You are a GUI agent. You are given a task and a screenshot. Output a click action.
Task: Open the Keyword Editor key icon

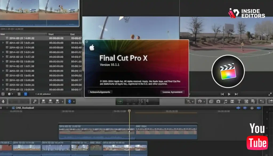pos(35,101)
